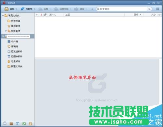Maximize the Foxmail window
The image size is (163, 127).
pos(154,3)
